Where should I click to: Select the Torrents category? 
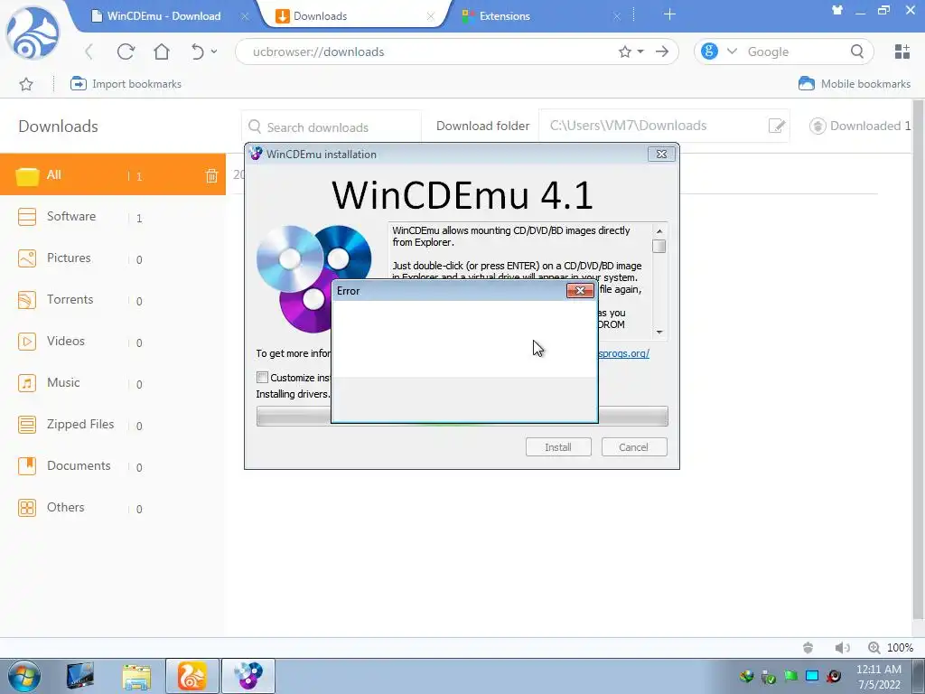pyautogui.click(x=113, y=300)
